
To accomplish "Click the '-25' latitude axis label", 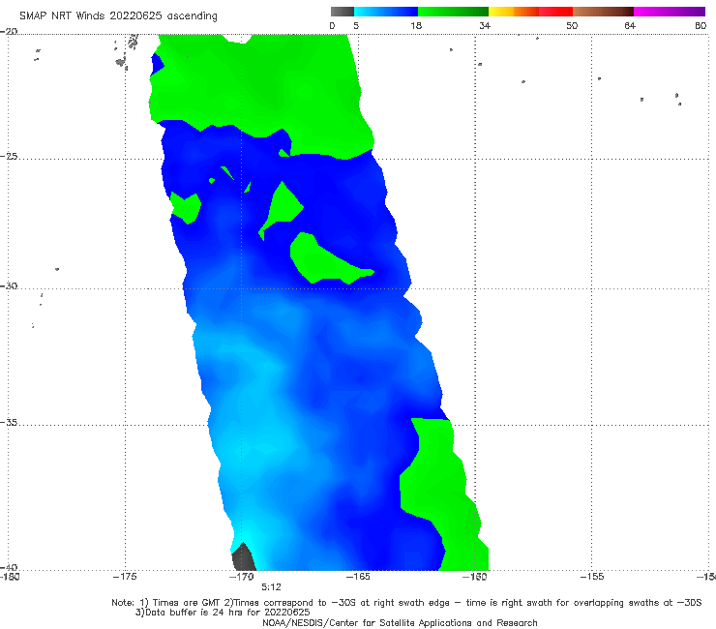I will tap(9, 157).
